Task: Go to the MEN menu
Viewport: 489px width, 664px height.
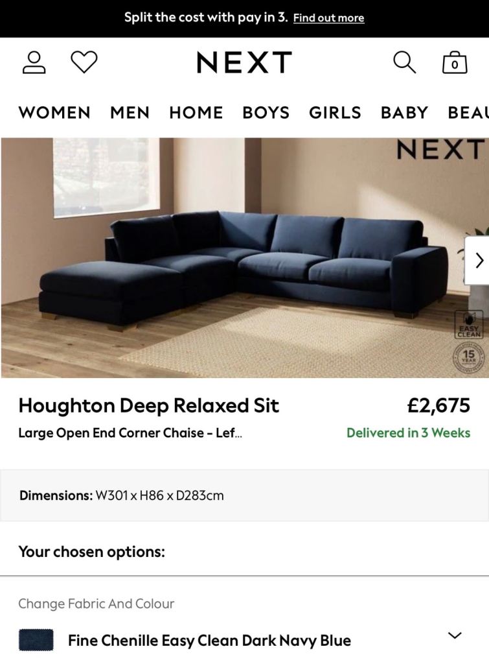Action: click(x=130, y=113)
